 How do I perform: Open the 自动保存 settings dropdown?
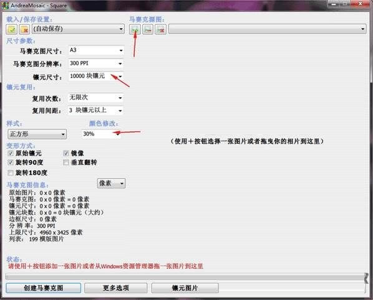[x=78, y=29]
